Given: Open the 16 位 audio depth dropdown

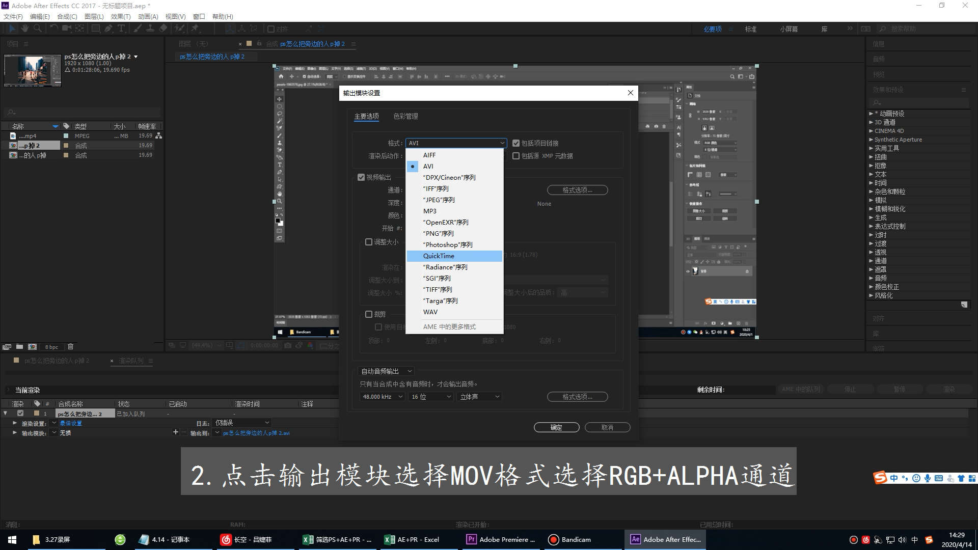Looking at the screenshot, I should click(431, 397).
